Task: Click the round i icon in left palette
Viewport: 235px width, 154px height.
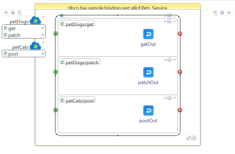Action: (13, 13)
